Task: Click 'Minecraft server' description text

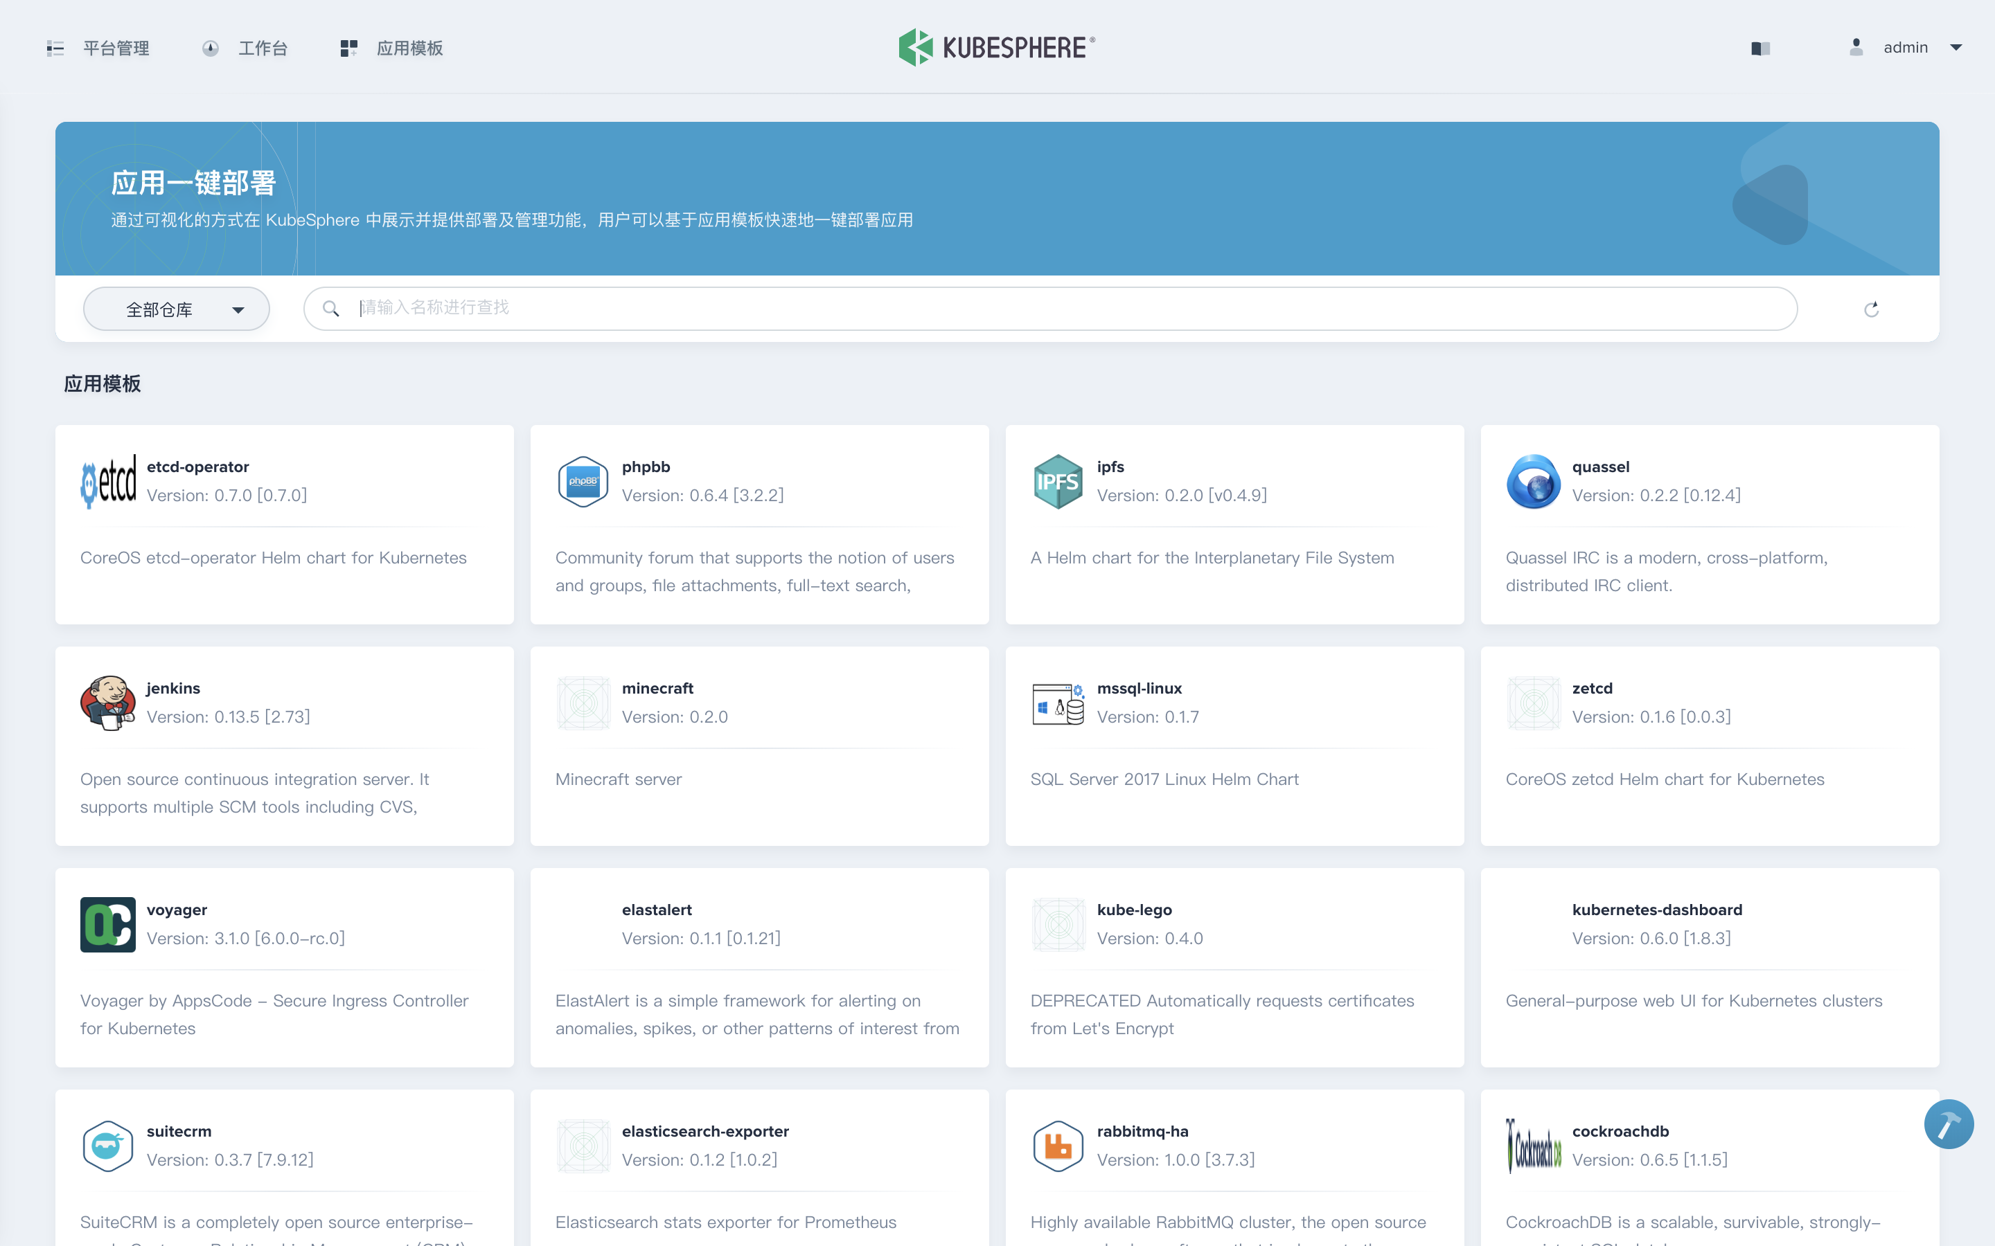Action: [x=619, y=779]
